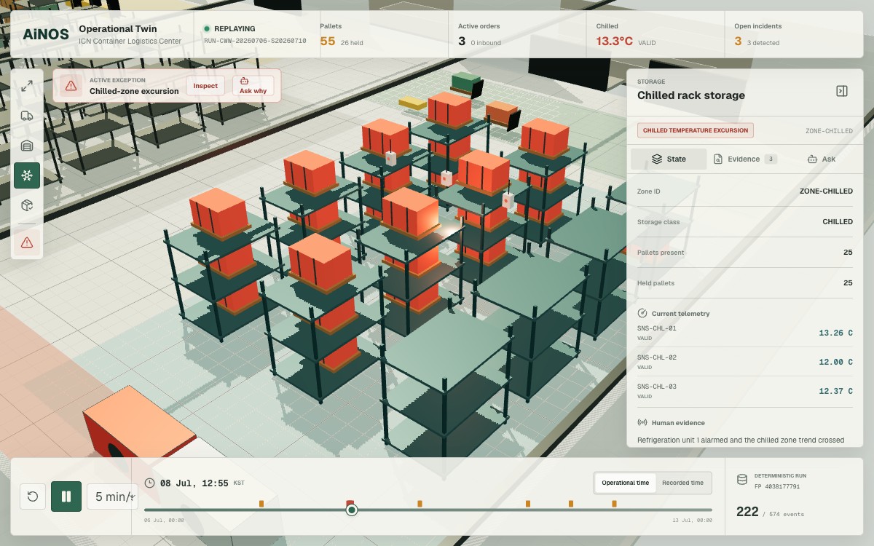Click the ZONE-CHILLED tag beside the badge
This screenshot has width=874, height=546.
tap(829, 131)
